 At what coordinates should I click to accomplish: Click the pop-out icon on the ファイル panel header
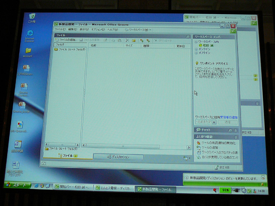(188, 36)
